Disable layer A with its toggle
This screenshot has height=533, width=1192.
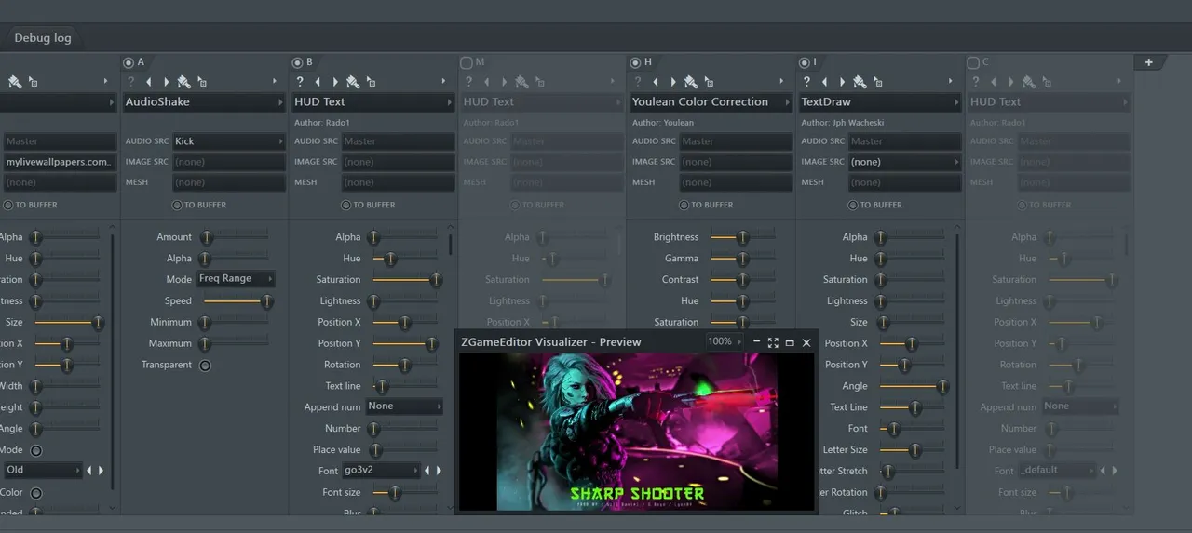pyautogui.click(x=129, y=62)
